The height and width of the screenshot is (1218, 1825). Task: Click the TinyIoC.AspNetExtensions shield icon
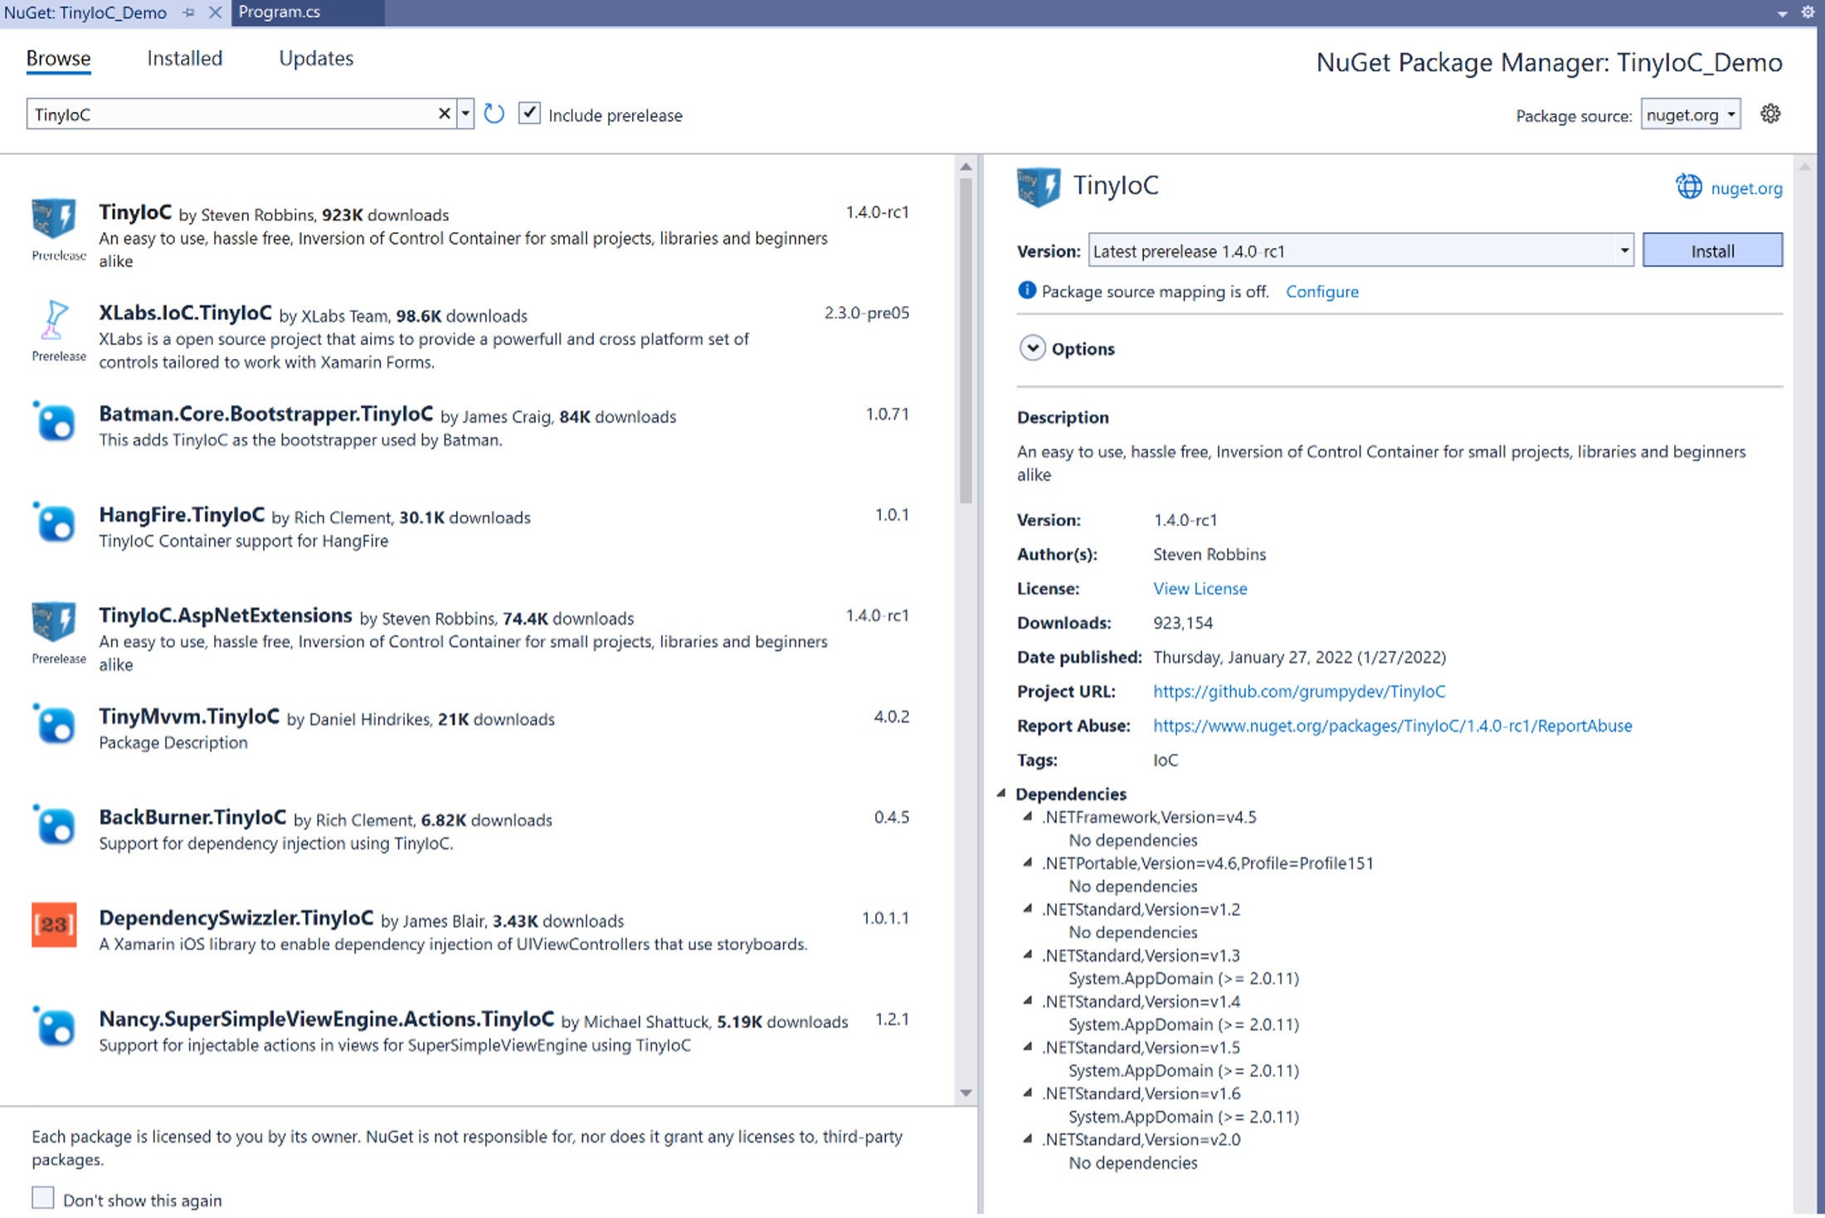pyautogui.click(x=54, y=622)
